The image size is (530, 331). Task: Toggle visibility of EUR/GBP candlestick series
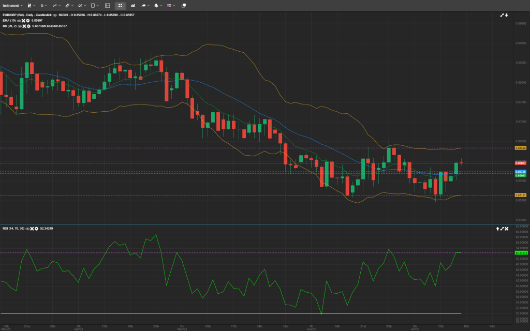tap(55, 15)
